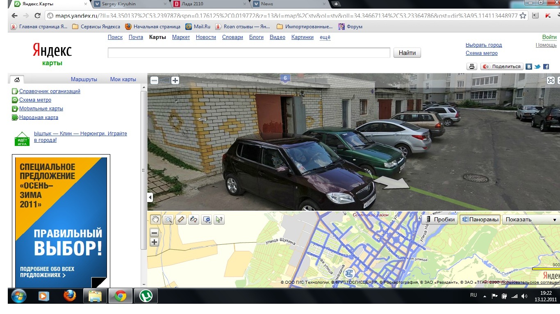Toggle the Пробки traffic layer
The width and height of the screenshot is (560, 314).
(x=440, y=219)
